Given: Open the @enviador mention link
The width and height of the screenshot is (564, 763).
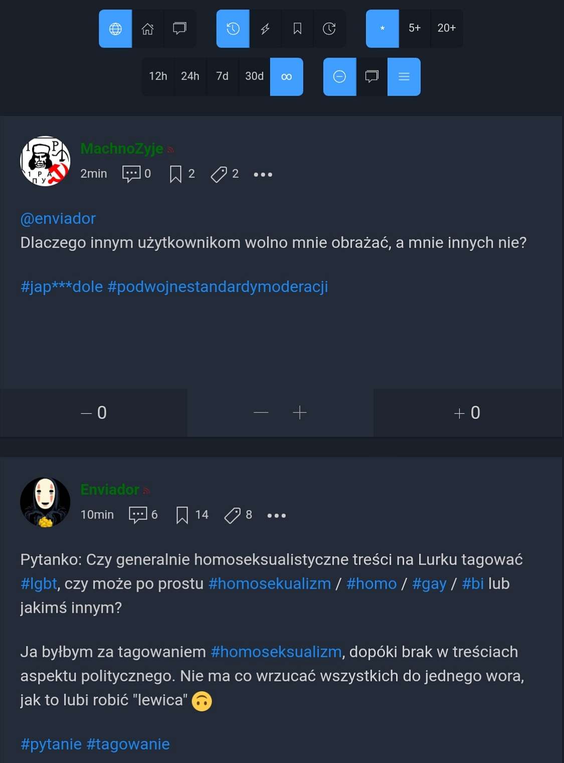Looking at the screenshot, I should coord(58,218).
